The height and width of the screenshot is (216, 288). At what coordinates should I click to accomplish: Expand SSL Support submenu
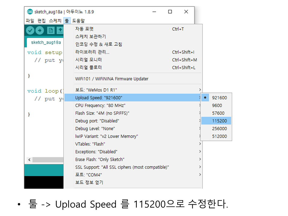133,167
